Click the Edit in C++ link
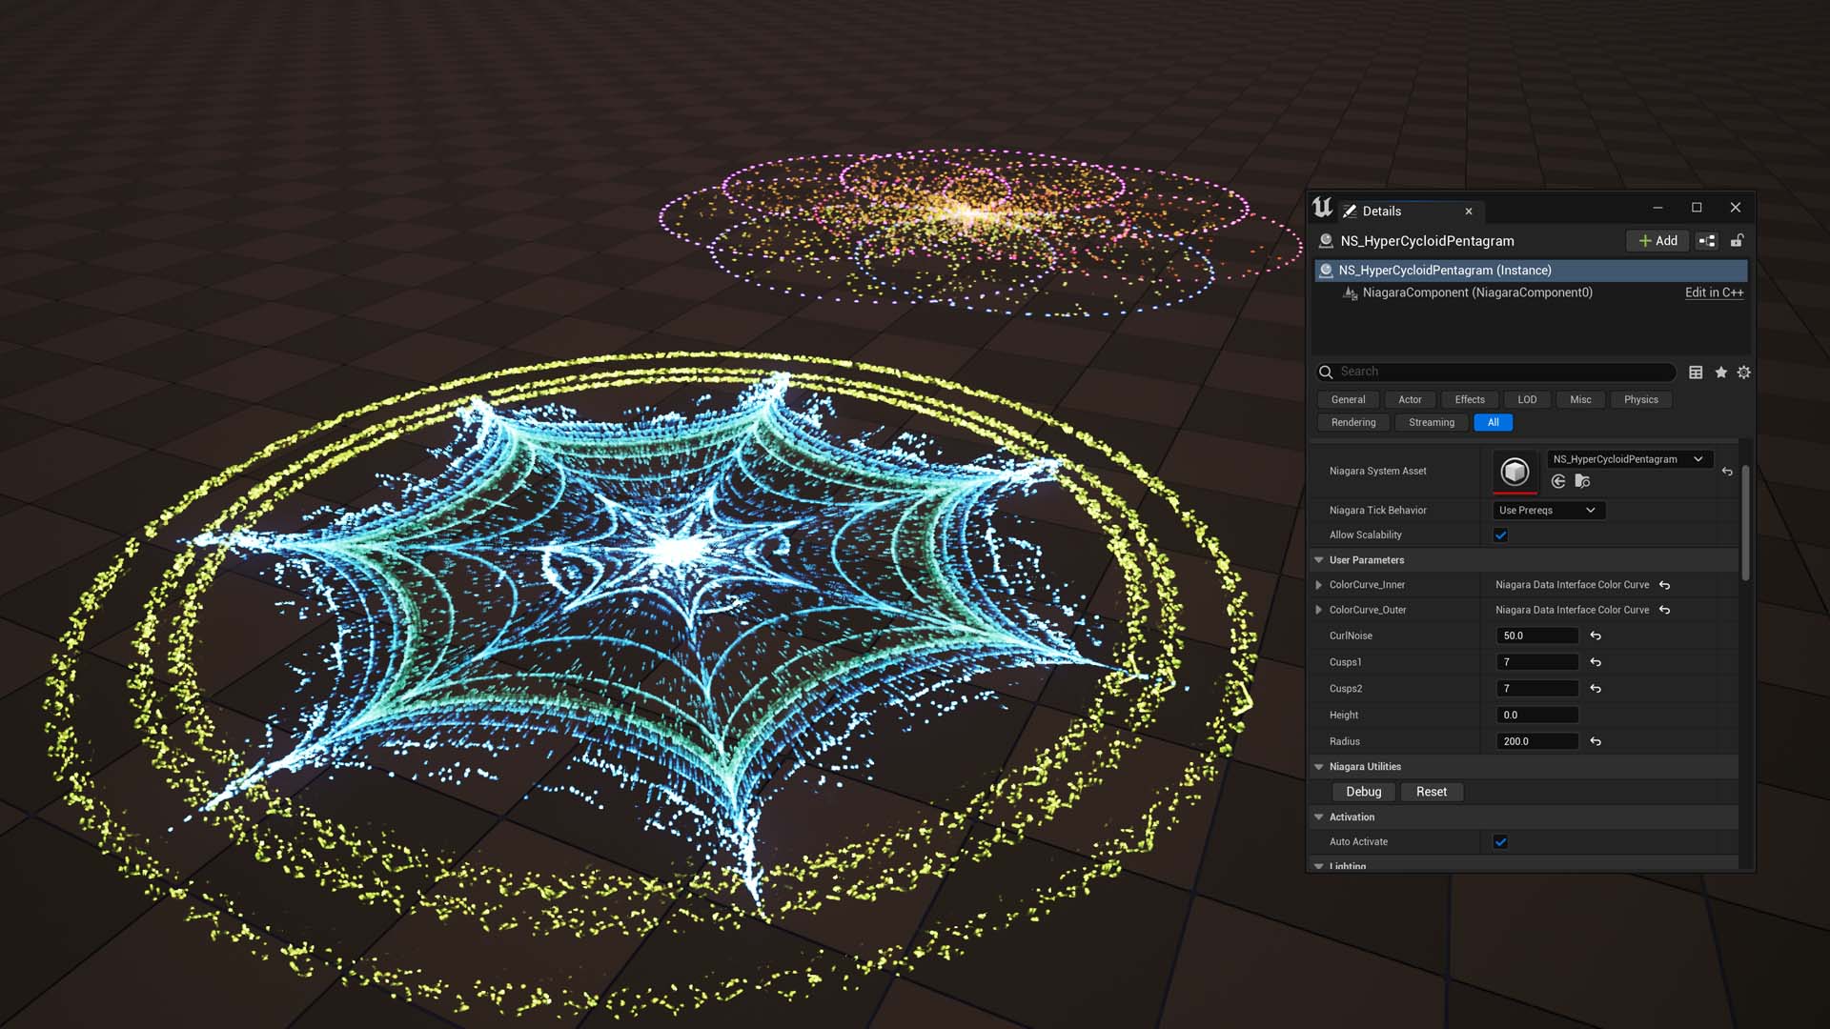Image resolution: width=1830 pixels, height=1029 pixels. 1714,293
